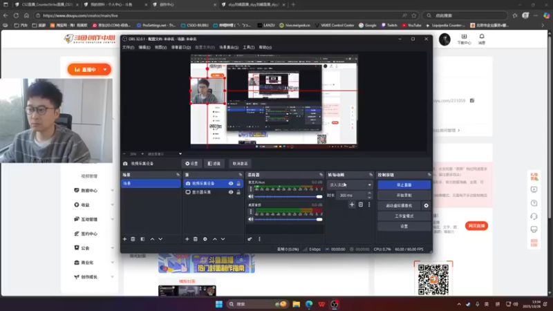
Task: Click the user avatar on Douyu page
Action: click(x=444, y=39)
